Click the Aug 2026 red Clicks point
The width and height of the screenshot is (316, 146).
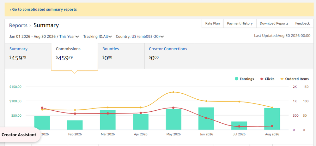pos(272,126)
